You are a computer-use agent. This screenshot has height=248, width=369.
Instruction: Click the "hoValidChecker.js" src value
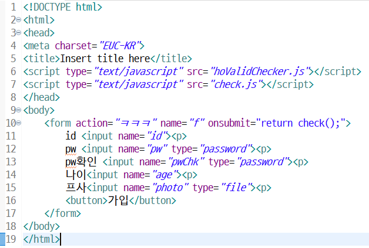click(x=259, y=72)
